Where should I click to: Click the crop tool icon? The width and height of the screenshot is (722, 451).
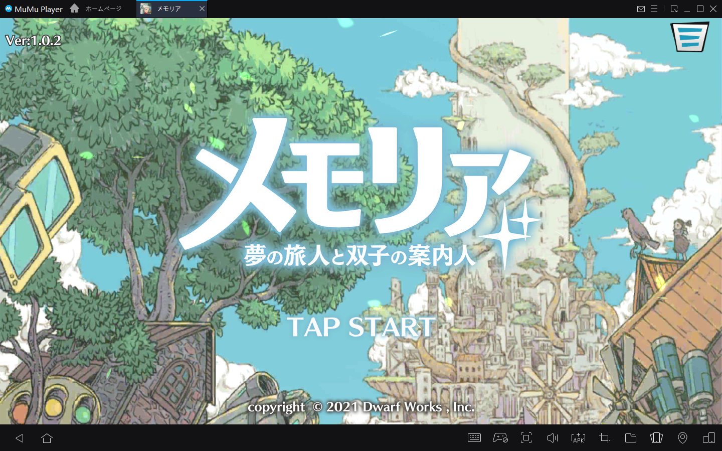coord(605,438)
